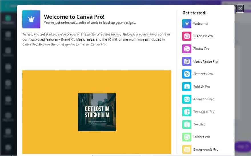Select the Photos Pro icon

(187, 49)
